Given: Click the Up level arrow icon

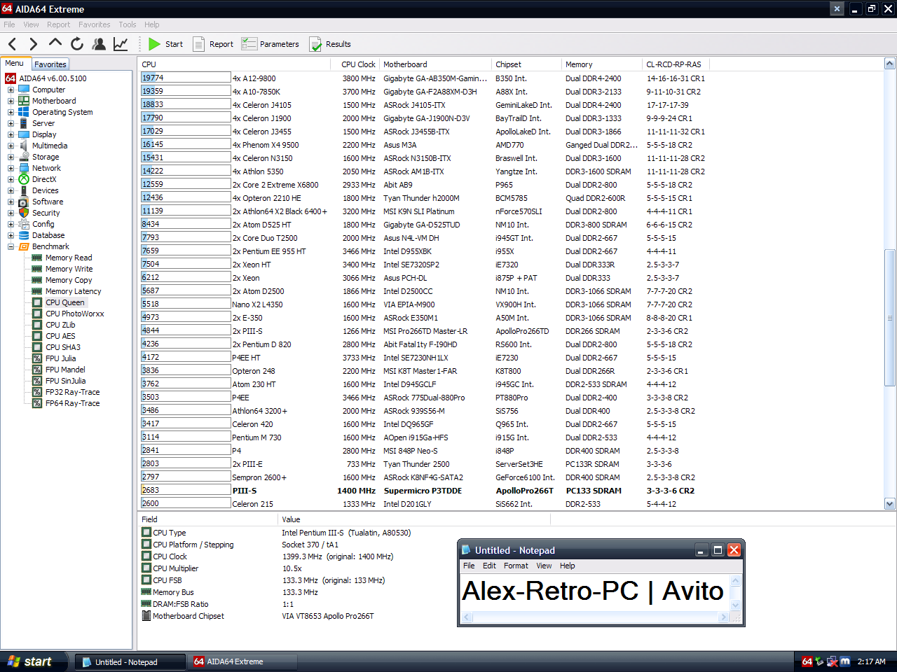Looking at the screenshot, I should (x=55, y=43).
